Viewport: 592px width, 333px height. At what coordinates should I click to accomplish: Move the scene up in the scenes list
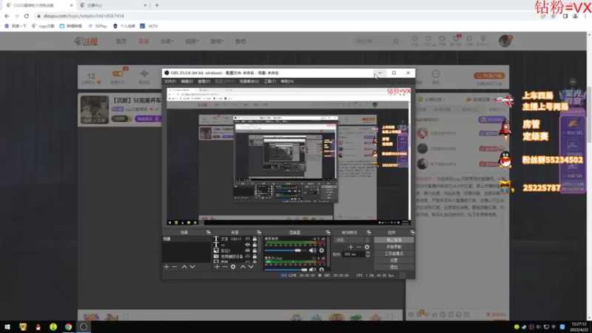(184, 267)
